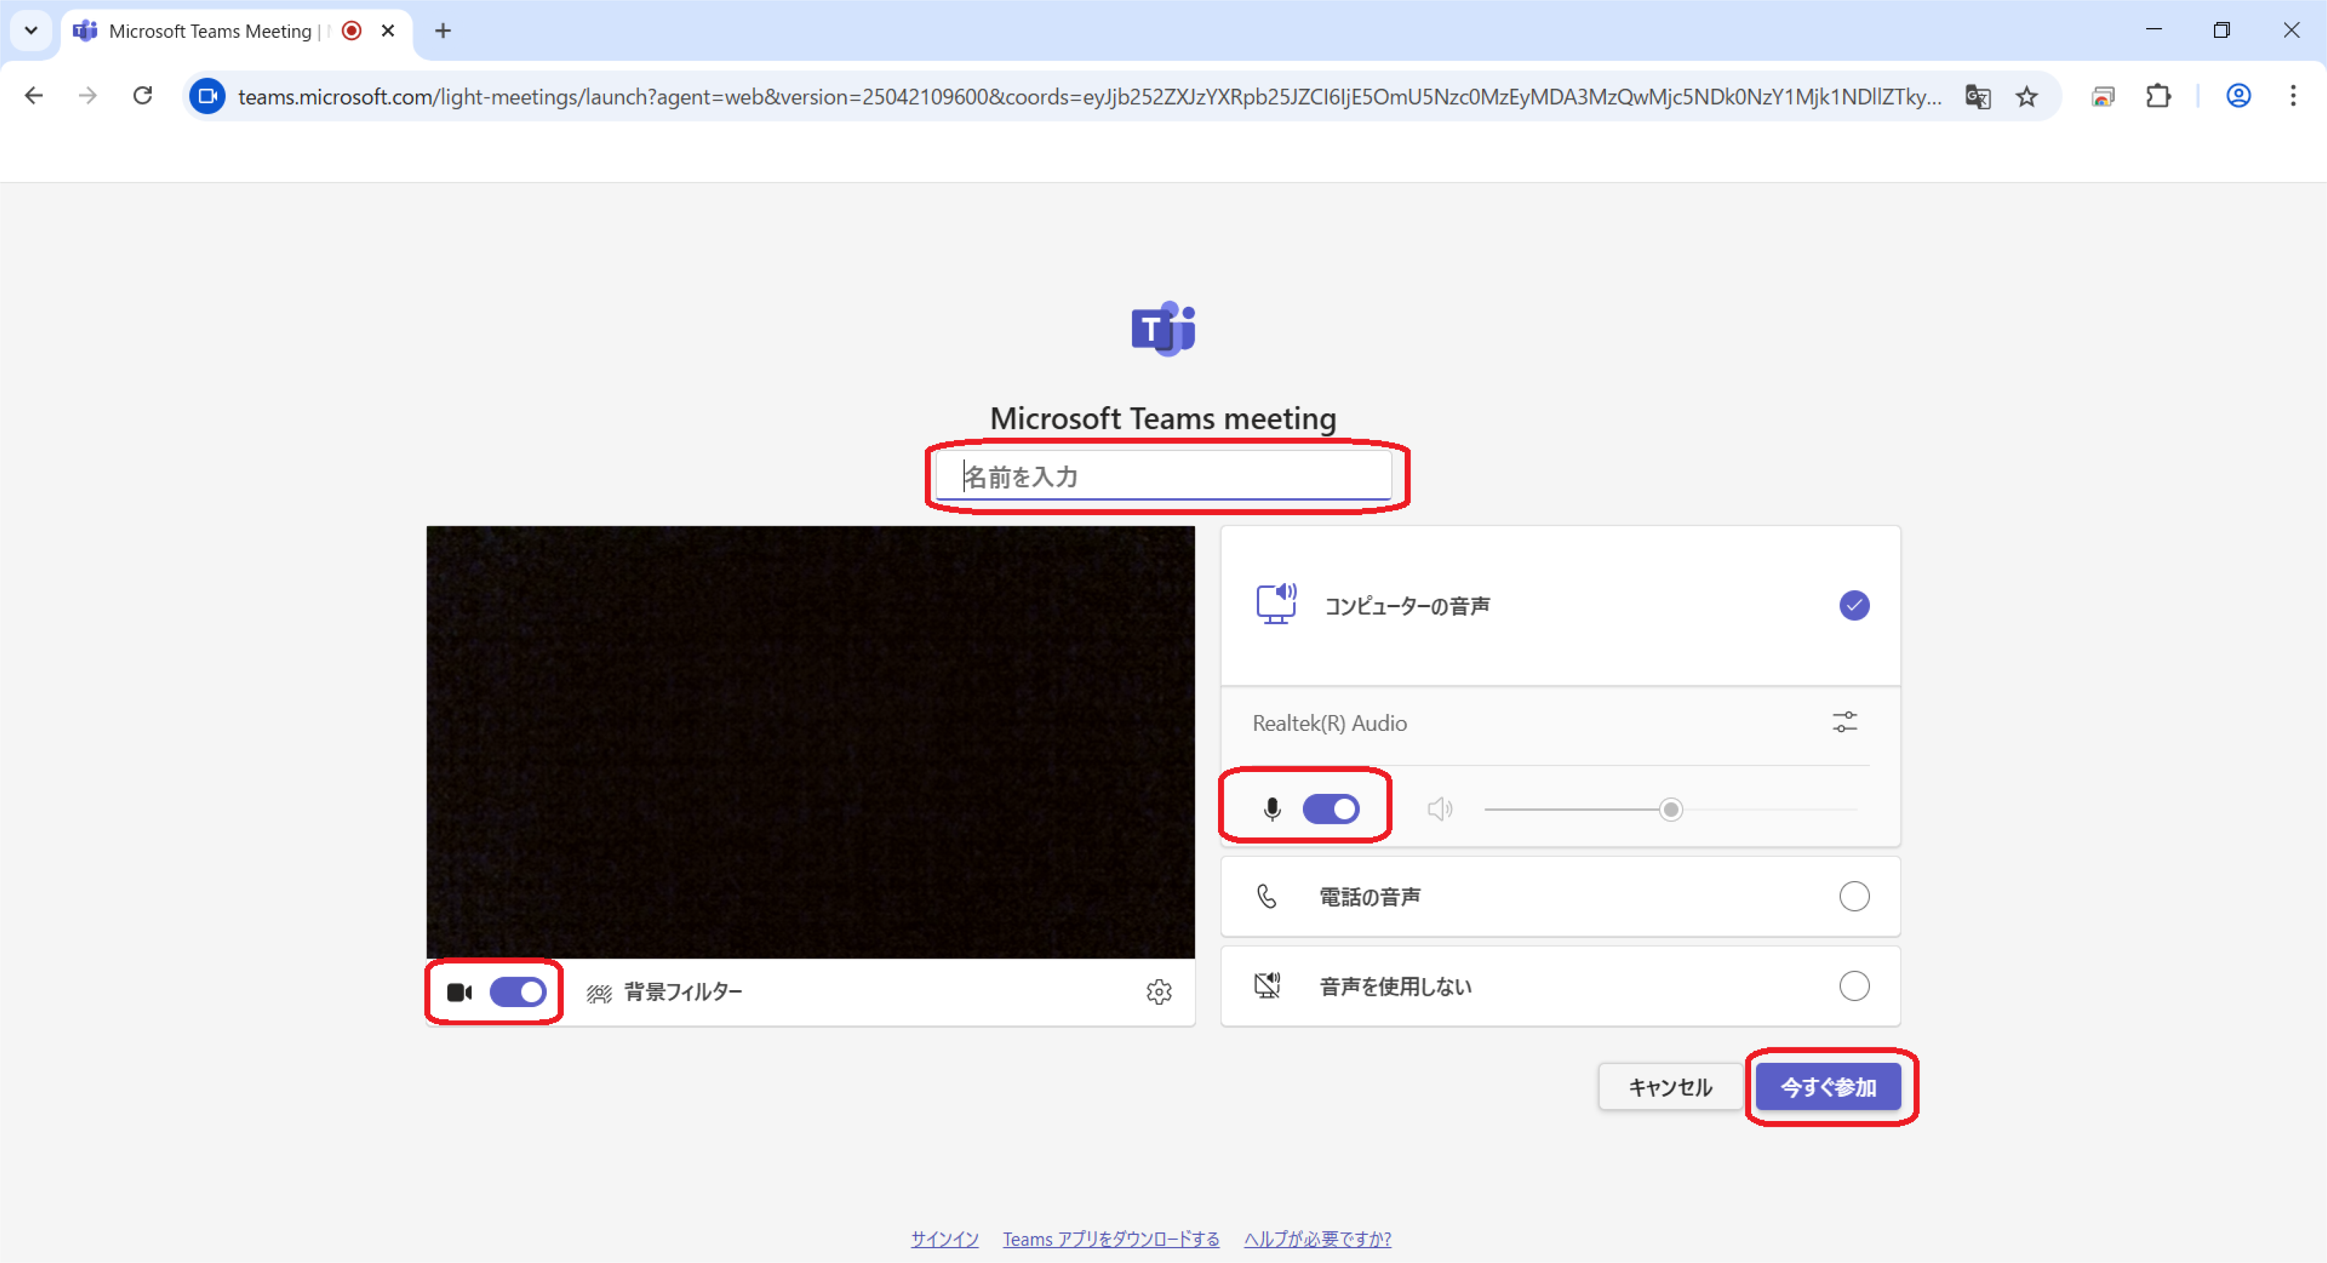
Task: Open a new browser tab
Action: point(443,31)
